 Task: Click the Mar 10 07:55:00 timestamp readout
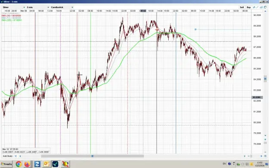(10, 149)
